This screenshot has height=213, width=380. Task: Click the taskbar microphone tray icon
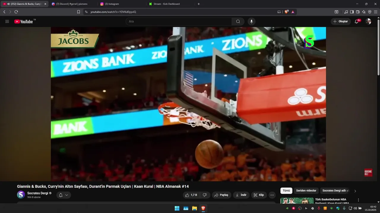tap(344, 208)
